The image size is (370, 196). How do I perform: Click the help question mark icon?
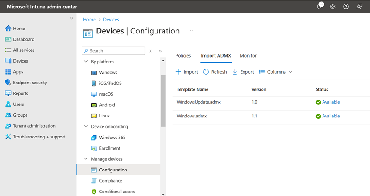[x=346, y=7]
